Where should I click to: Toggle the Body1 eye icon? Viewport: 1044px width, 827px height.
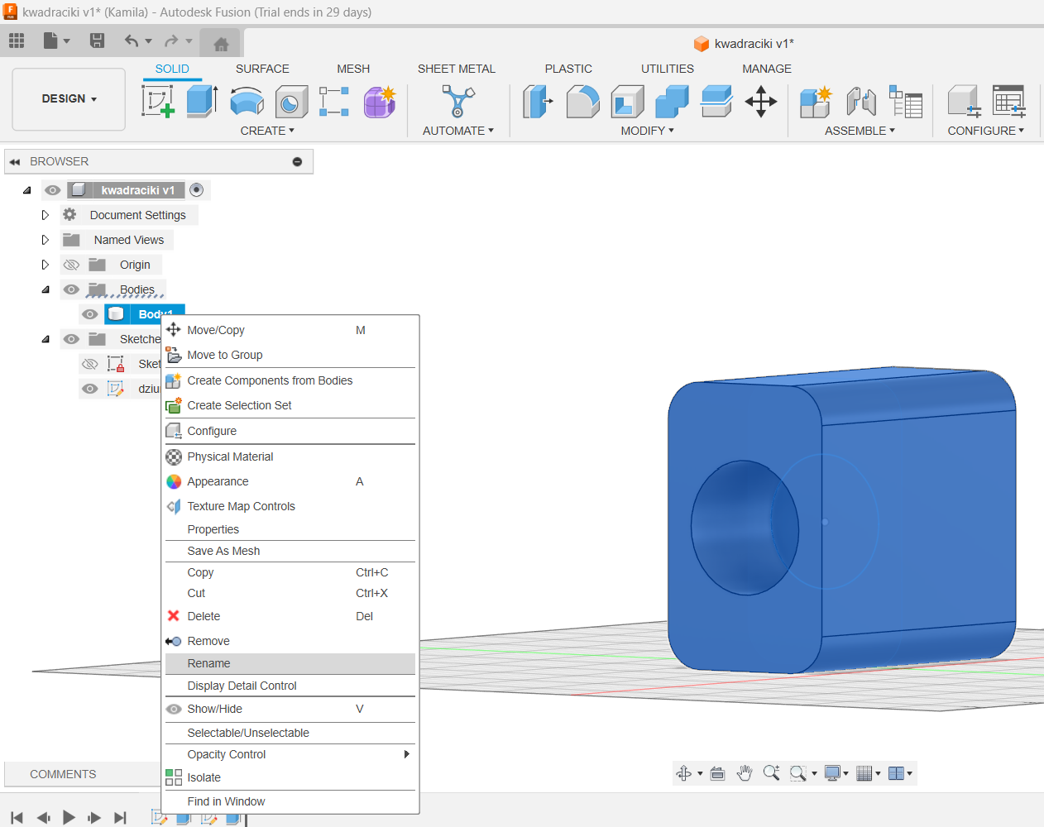point(90,314)
